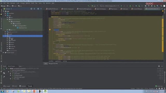Click the restore layout icon in Build panel sidebar

click(x=4, y=73)
